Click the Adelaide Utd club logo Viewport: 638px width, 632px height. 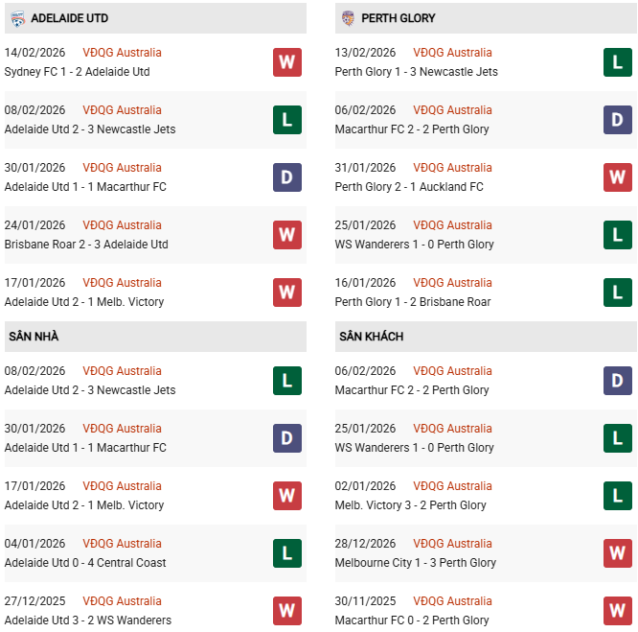click(17, 18)
